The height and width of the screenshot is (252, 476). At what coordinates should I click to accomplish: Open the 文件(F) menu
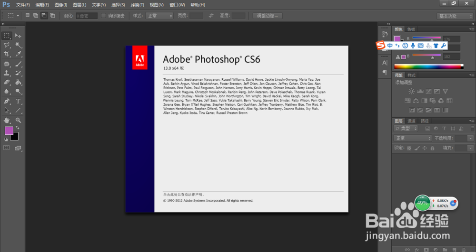(23, 5)
